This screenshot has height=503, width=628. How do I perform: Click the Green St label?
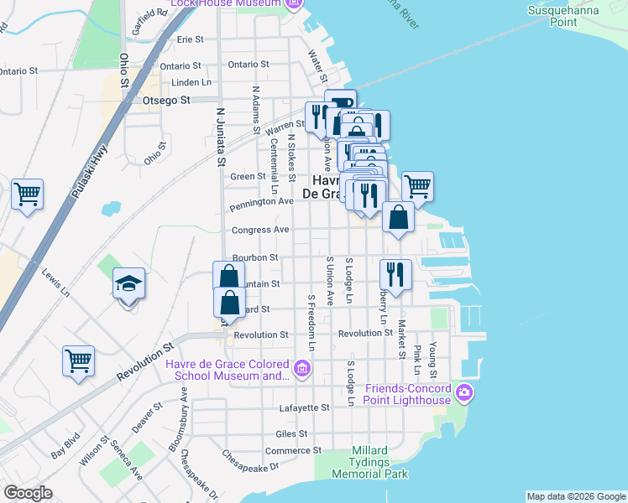pyautogui.click(x=248, y=176)
